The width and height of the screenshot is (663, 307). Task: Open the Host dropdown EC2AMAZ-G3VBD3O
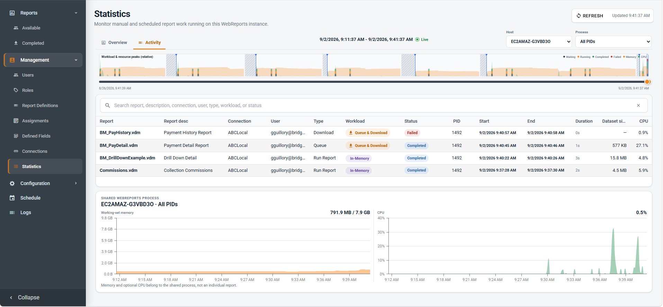[539, 42]
